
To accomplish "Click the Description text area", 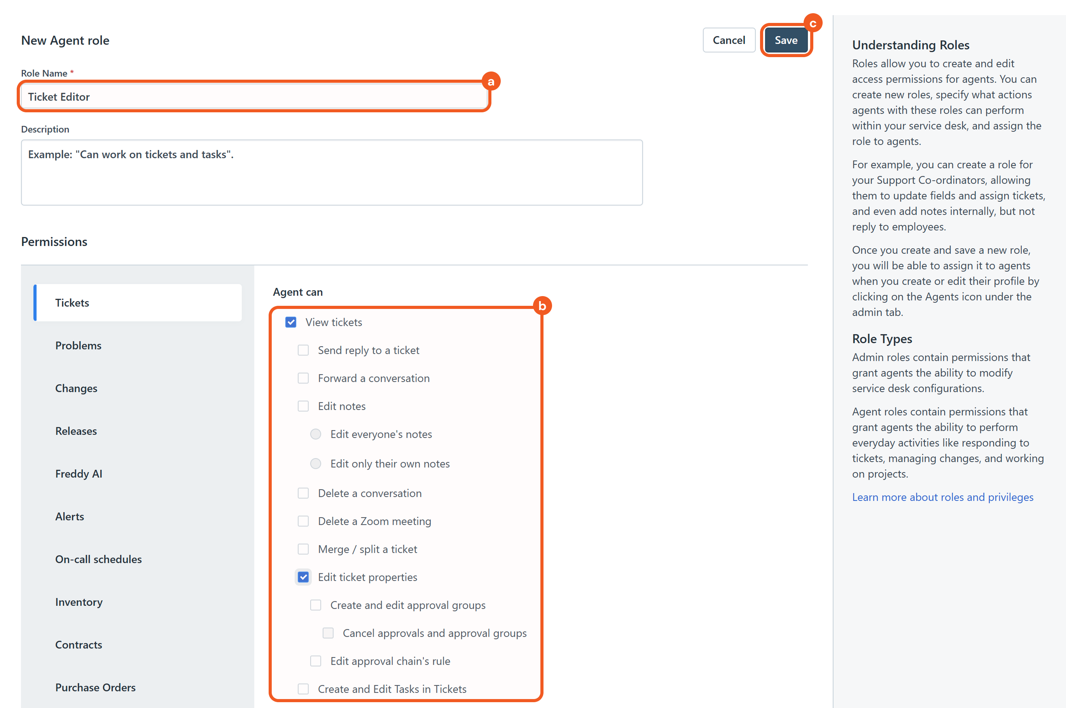I will coord(332,173).
